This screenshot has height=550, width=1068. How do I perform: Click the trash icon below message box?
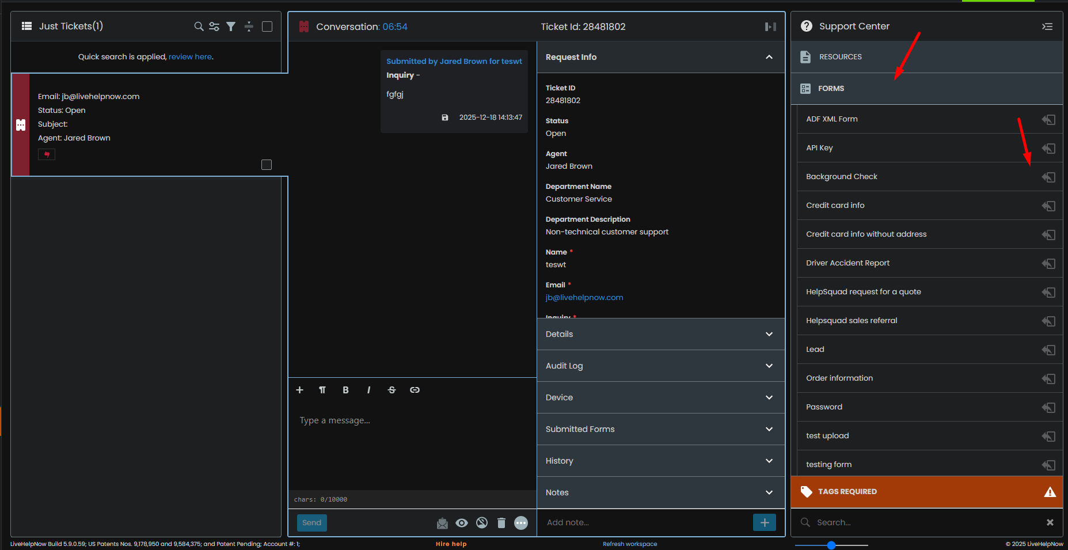click(x=501, y=523)
